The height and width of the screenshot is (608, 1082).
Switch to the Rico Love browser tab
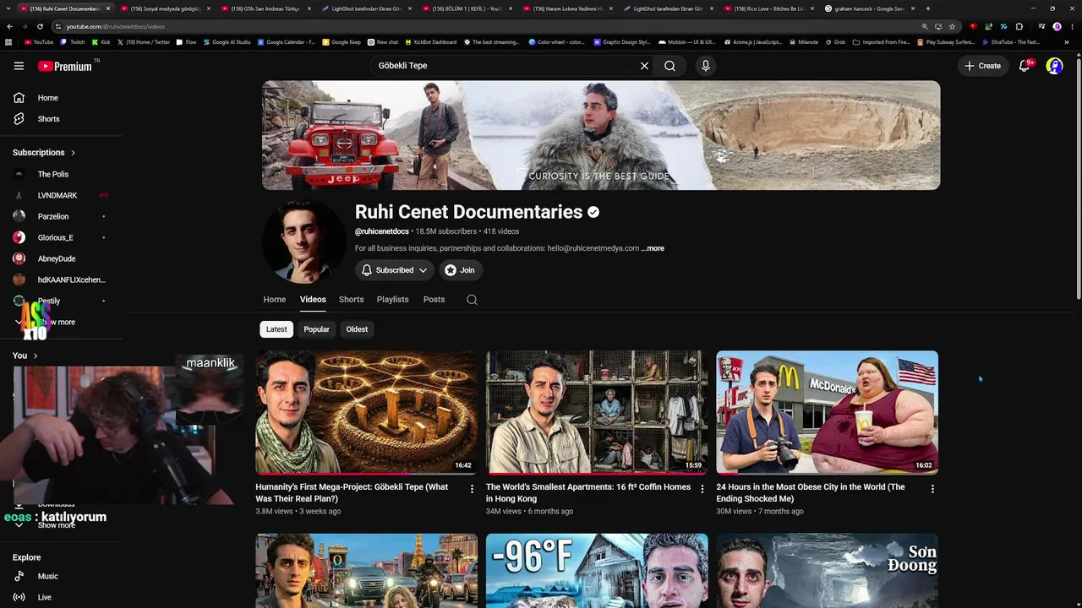click(768, 8)
